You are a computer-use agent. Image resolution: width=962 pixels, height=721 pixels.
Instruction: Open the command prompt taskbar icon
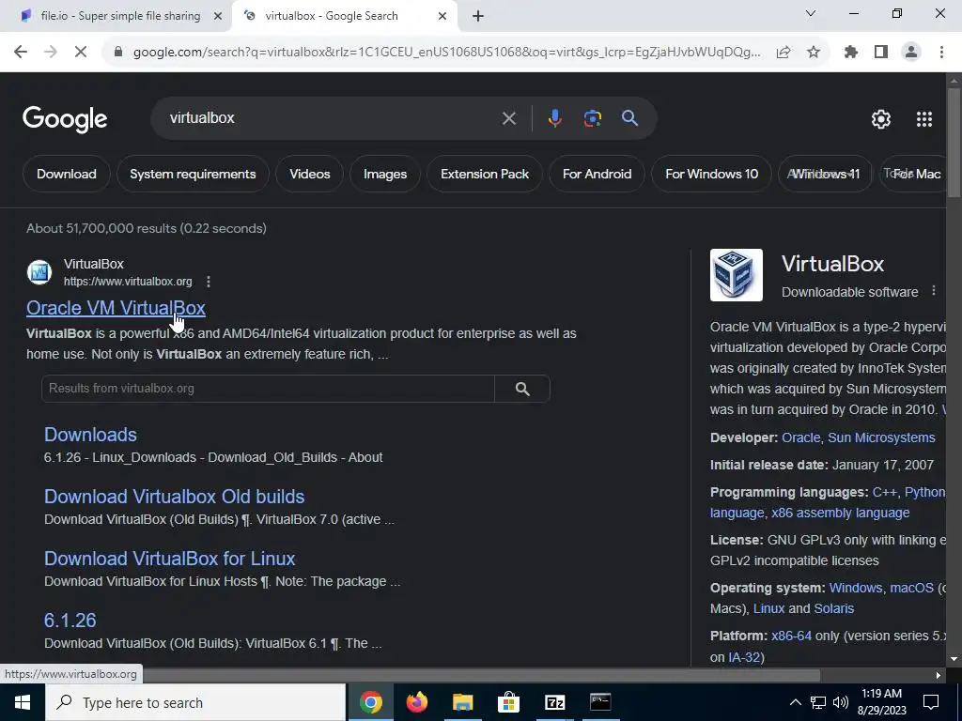coord(600,702)
